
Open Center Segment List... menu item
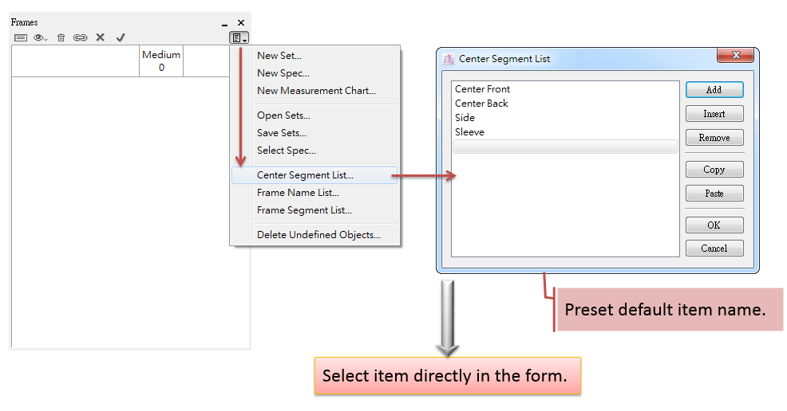(x=305, y=175)
